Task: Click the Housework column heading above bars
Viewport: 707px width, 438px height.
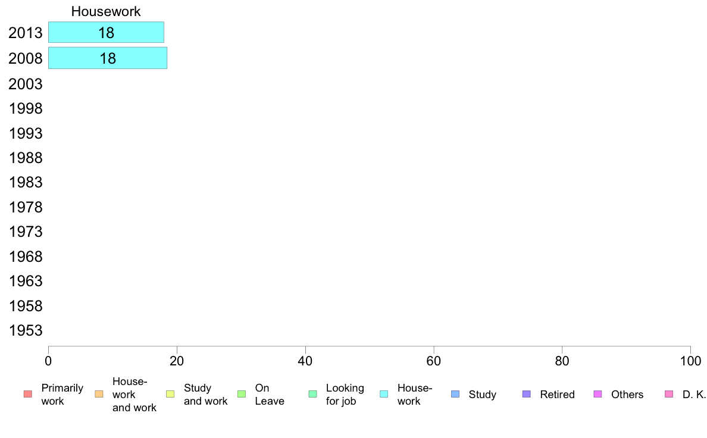Action: [x=106, y=11]
